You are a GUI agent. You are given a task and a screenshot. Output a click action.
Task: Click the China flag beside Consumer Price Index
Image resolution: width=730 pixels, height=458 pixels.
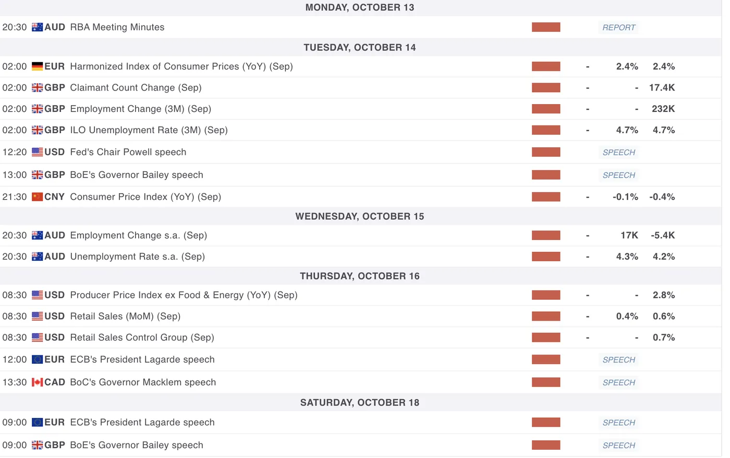[x=37, y=197]
